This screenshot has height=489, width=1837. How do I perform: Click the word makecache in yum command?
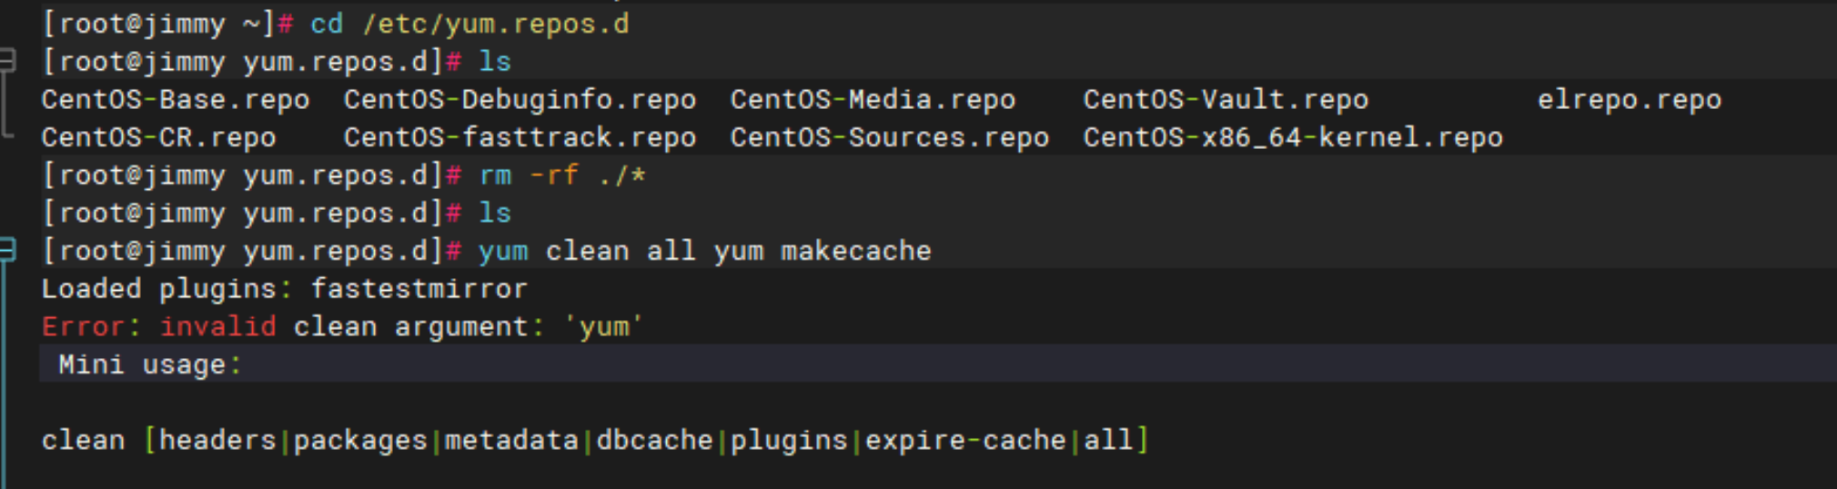click(856, 251)
